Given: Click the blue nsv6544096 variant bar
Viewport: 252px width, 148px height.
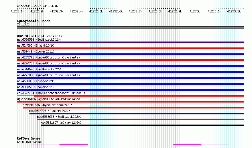Looking at the screenshot, I should pyautogui.click(x=130, y=72).
